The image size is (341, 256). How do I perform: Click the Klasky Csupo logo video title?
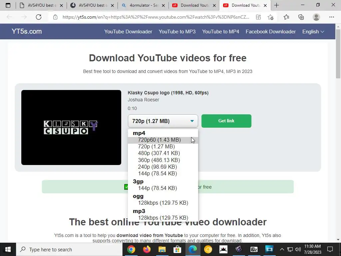(x=168, y=93)
